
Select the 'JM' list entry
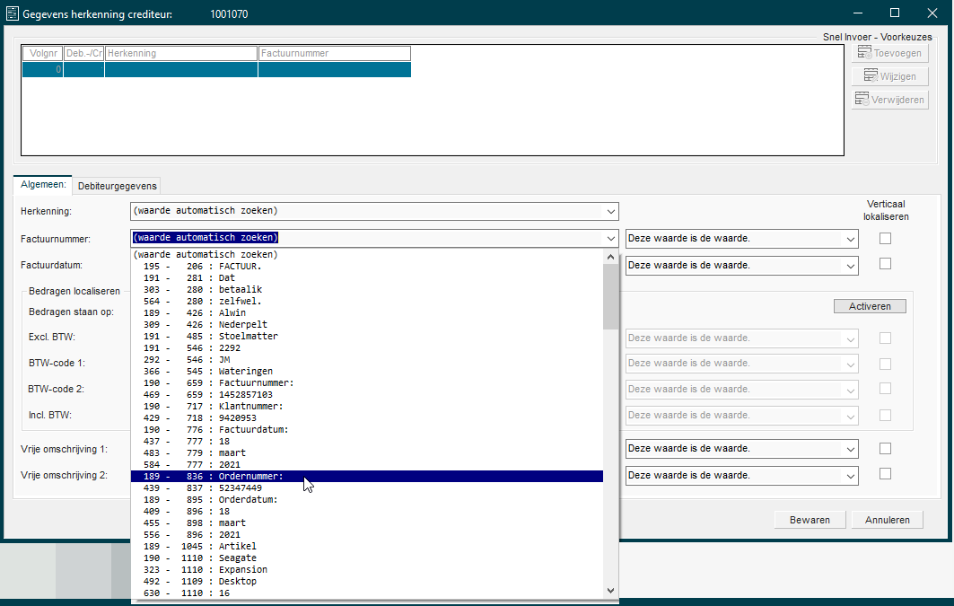click(x=367, y=360)
